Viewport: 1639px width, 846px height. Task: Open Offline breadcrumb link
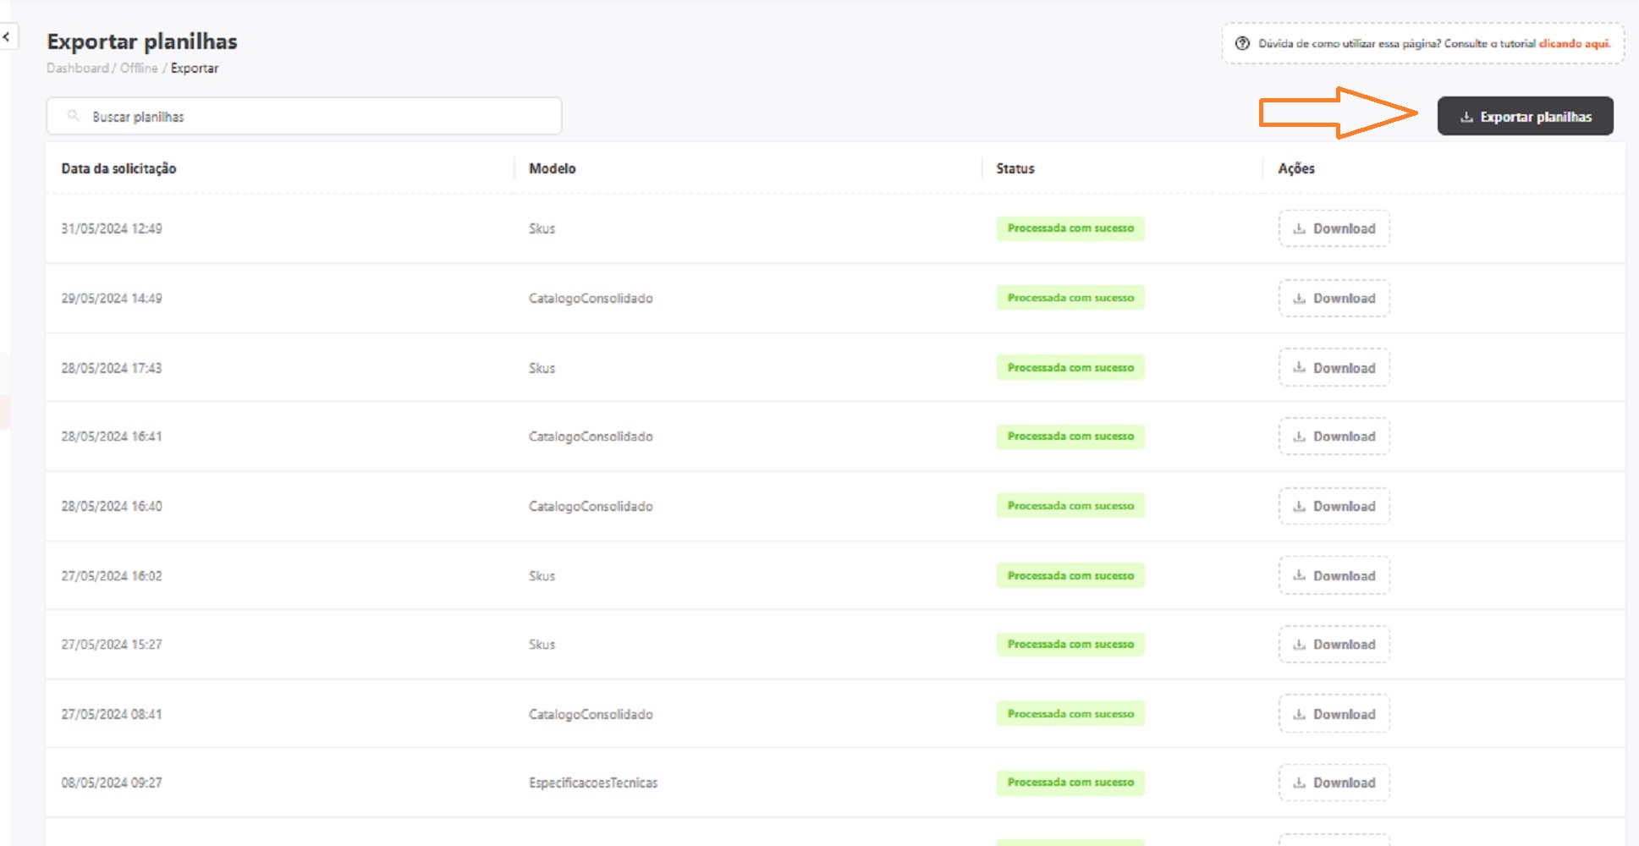tap(139, 69)
